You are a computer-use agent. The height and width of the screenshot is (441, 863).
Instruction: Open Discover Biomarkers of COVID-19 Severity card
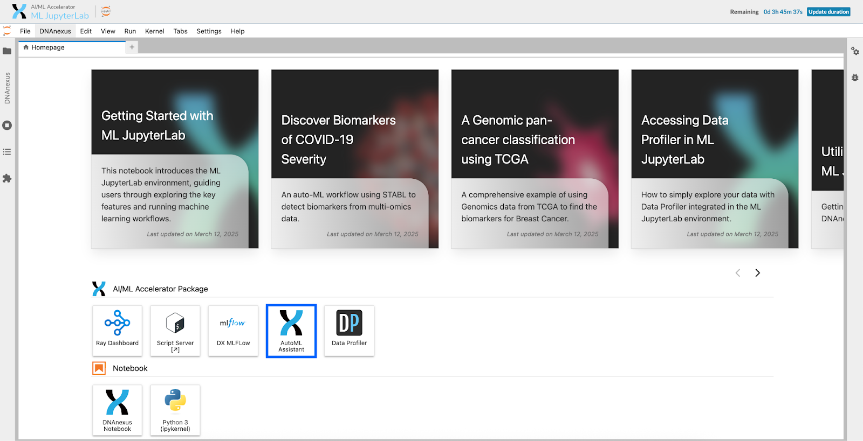coord(355,159)
